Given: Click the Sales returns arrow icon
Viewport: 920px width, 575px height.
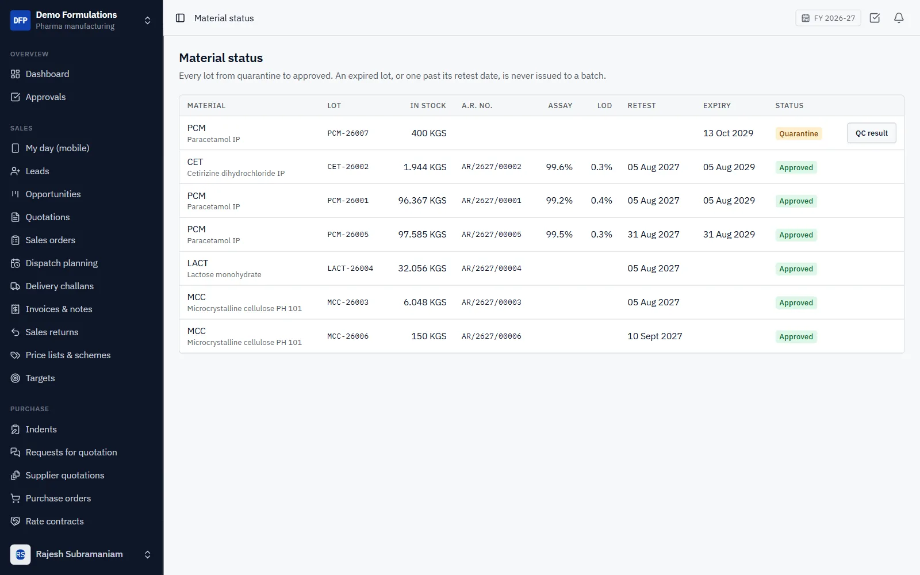Looking at the screenshot, I should coord(16,332).
